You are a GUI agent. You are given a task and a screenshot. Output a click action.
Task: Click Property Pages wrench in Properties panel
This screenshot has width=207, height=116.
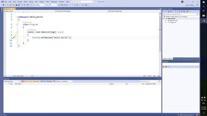click(169, 67)
